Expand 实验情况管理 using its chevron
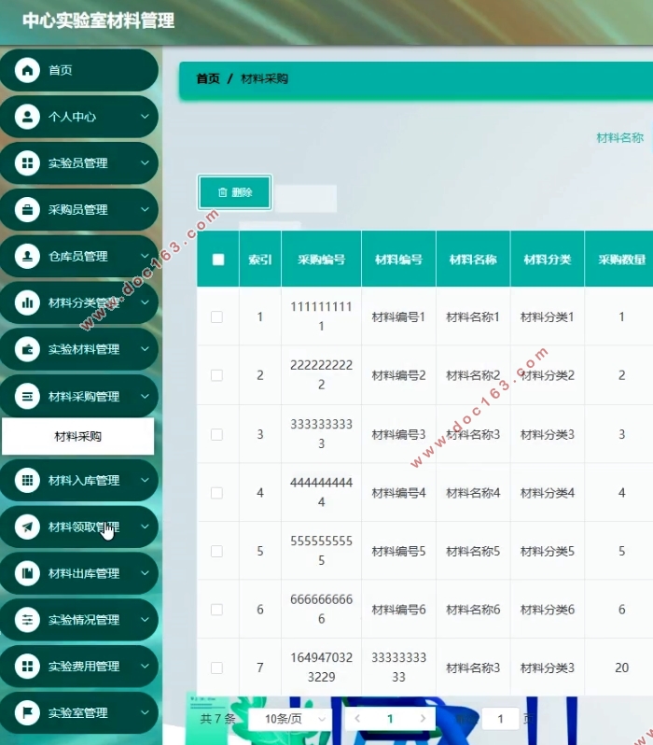Image resolution: width=653 pixels, height=745 pixels. pos(145,620)
